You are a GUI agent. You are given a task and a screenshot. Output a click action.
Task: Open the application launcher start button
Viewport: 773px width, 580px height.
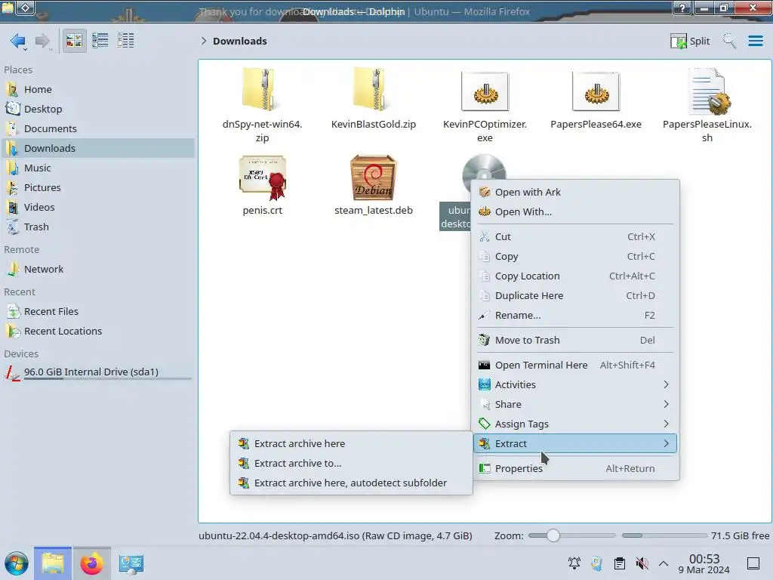17,563
